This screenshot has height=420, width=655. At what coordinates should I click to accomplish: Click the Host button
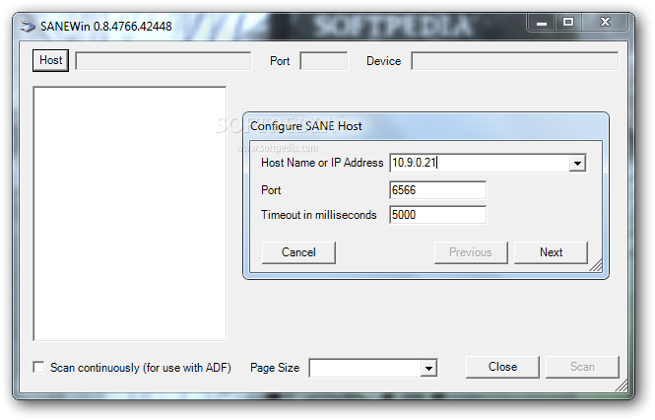(x=50, y=61)
